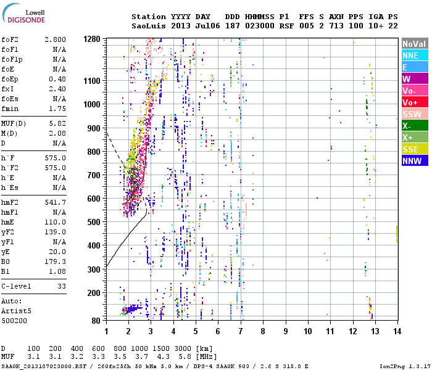The height and width of the screenshot is (370, 432).
Task: Click the 1280 height axis label
Action: pyautogui.click(x=92, y=39)
